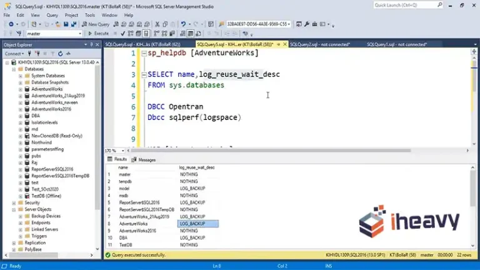Toggle Results to File icon
The width and height of the screenshot is (480, 270).
coord(198,34)
